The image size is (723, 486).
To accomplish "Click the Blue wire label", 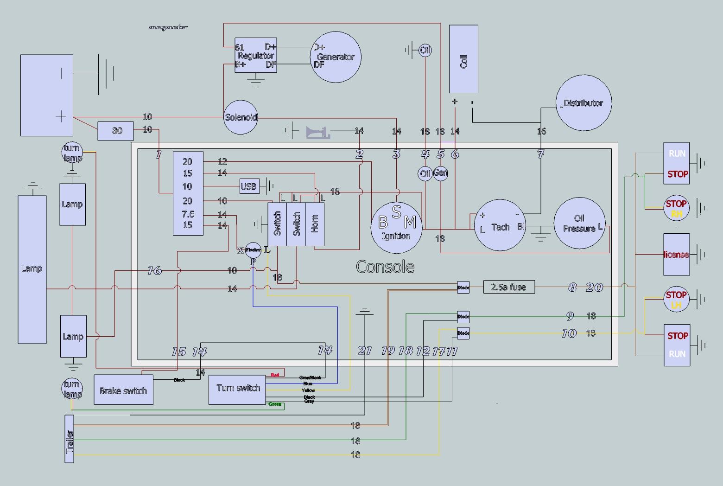I will 308,384.
